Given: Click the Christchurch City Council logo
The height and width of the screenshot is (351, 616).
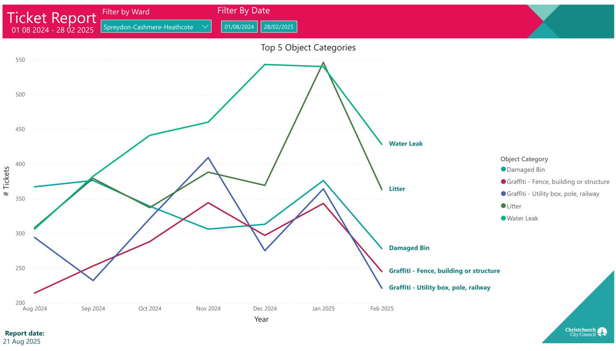Looking at the screenshot, I should pyautogui.click(x=586, y=332).
